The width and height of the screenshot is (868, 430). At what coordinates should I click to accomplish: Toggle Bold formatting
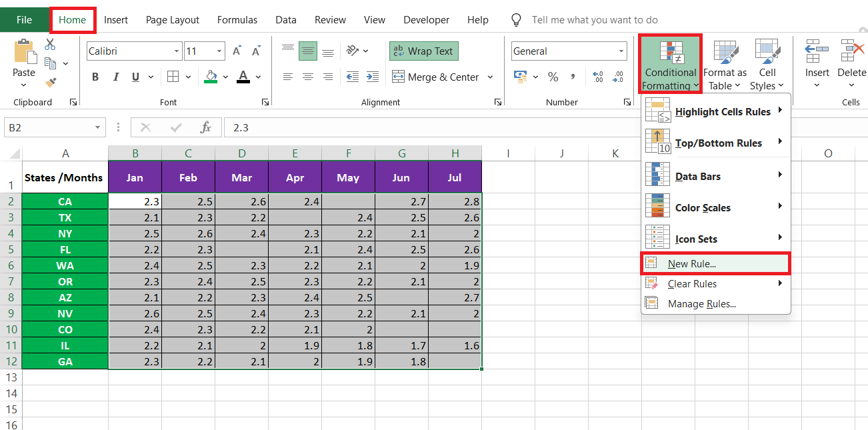[95, 77]
